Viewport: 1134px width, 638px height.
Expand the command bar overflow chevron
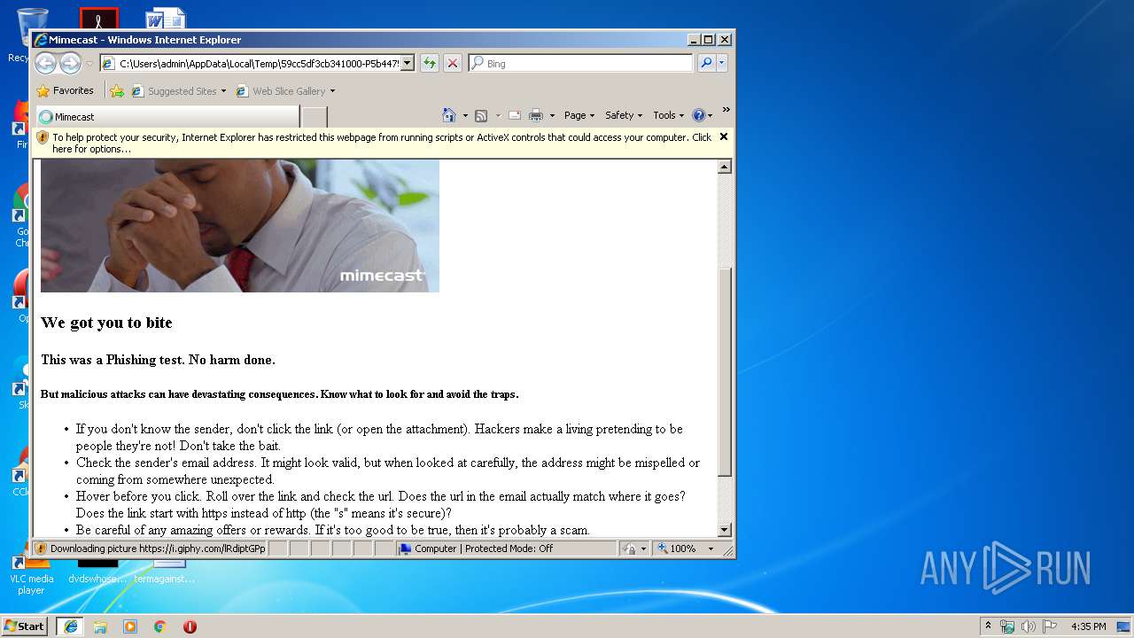(x=726, y=110)
